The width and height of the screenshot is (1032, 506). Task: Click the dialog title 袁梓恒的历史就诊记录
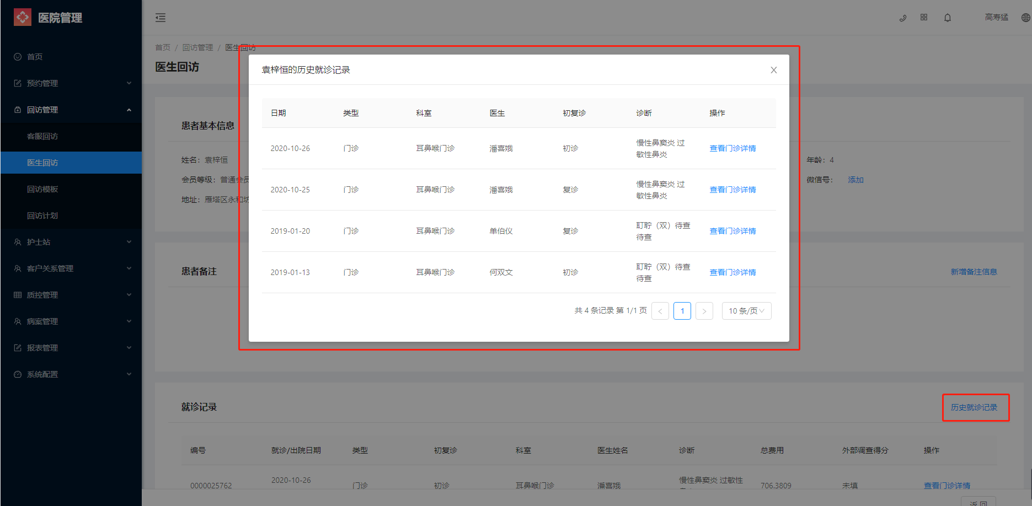tap(306, 70)
